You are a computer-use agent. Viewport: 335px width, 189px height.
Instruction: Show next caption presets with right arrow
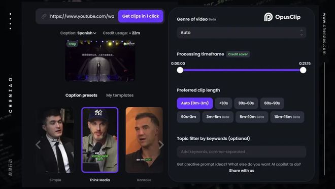pos(161,145)
